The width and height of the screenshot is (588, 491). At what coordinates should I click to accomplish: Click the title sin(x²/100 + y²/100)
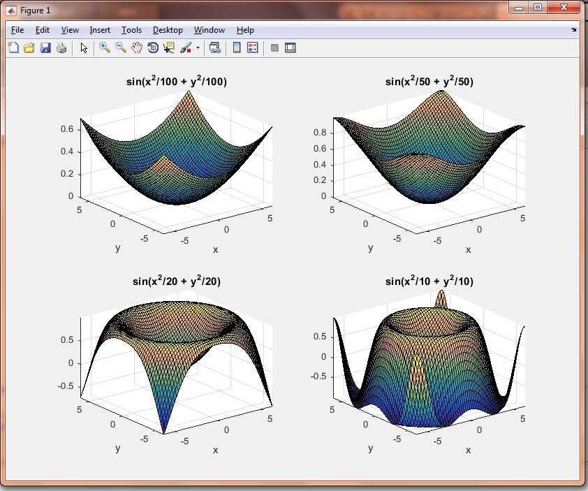coord(177,81)
